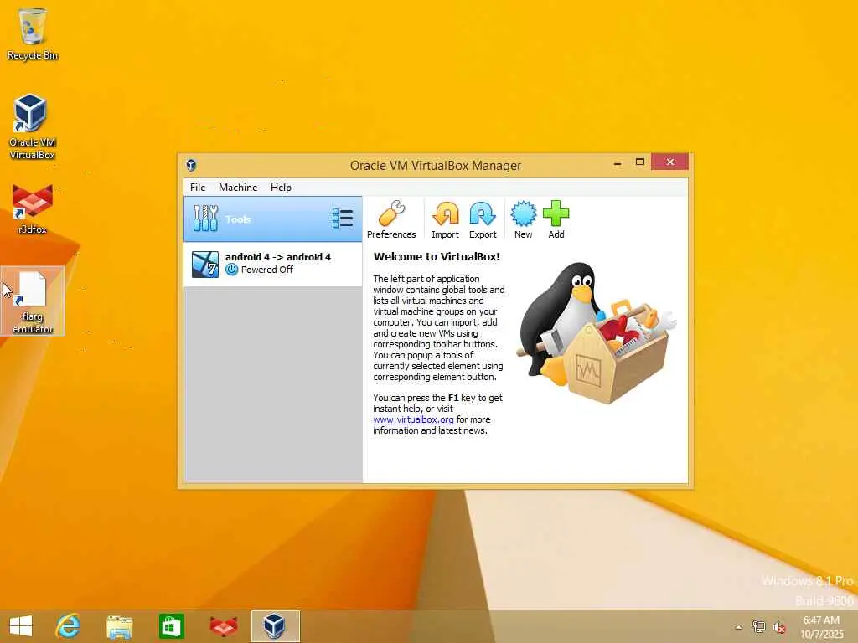Click the VirtualBox title bar logo
Image resolution: width=858 pixels, height=643 pixels.
pyautogui.click(x=191, y=165)
